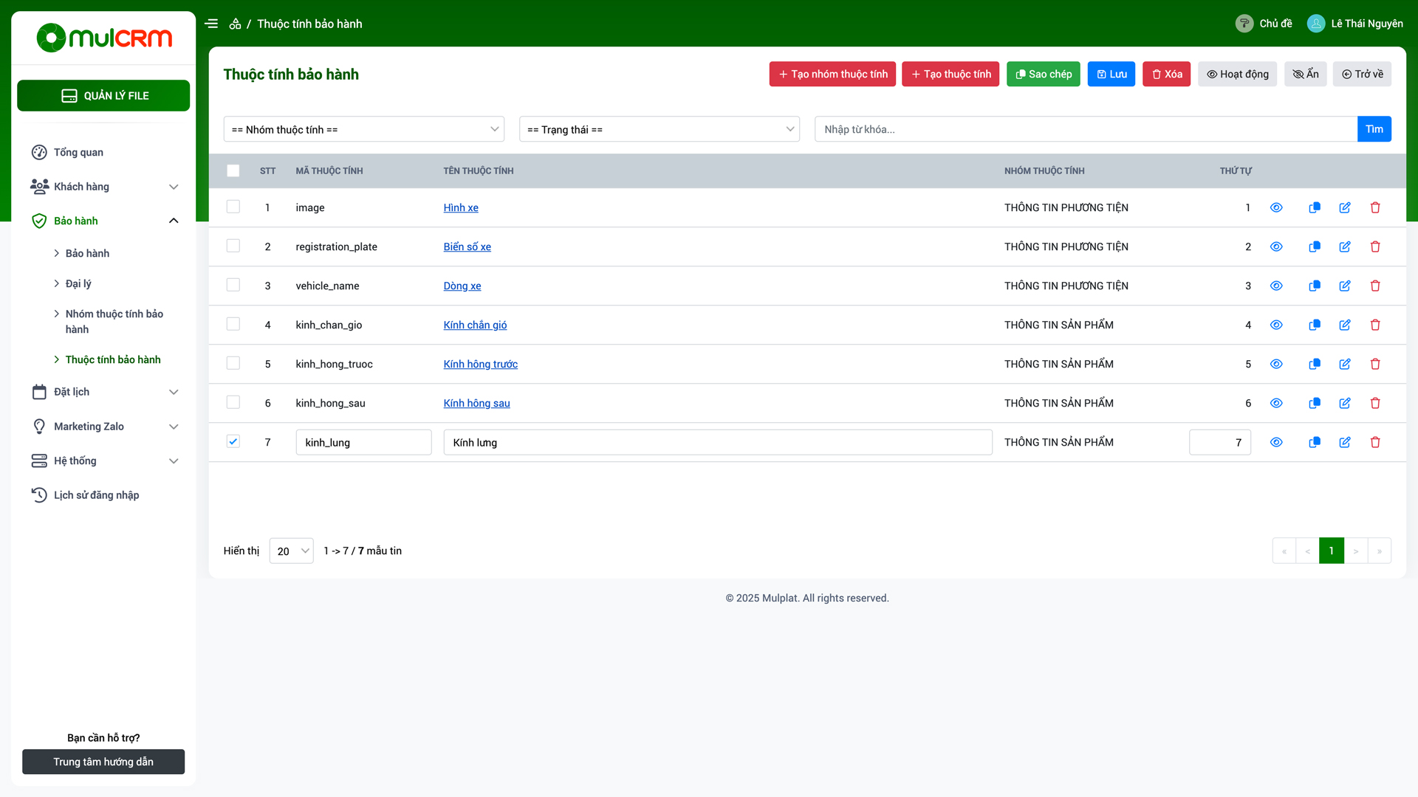This screenshot has width=1418, height=797.
Task: Click delete icon for kinh_chan_gio row
Action: 1375,325
